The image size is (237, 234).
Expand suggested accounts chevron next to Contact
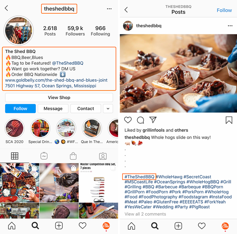tap(108, 108)
